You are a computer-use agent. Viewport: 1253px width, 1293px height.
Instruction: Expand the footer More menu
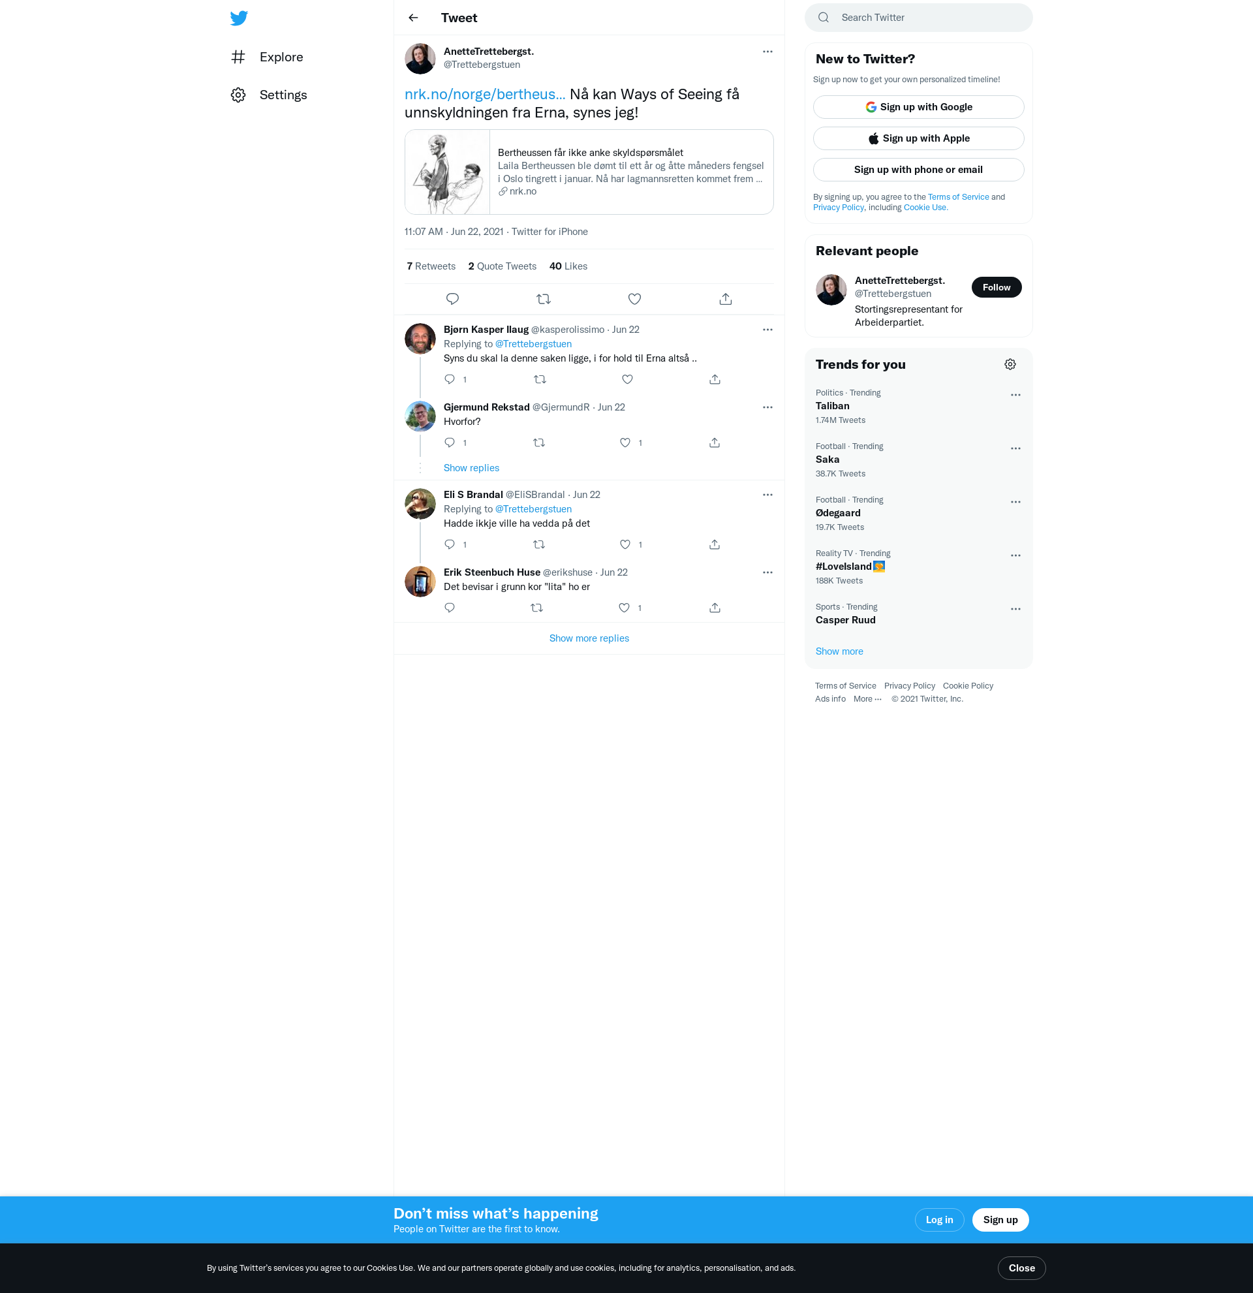pos(867,699)
